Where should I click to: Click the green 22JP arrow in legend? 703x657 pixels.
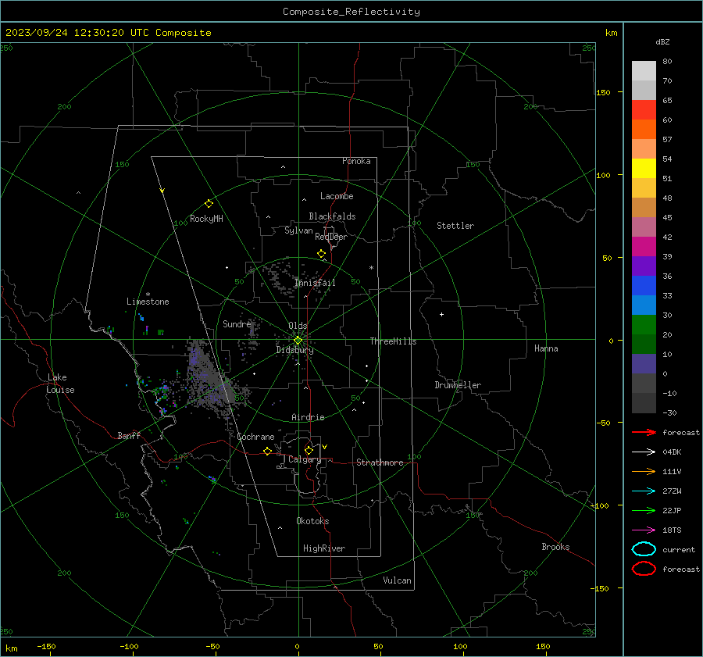coord(644,510)
